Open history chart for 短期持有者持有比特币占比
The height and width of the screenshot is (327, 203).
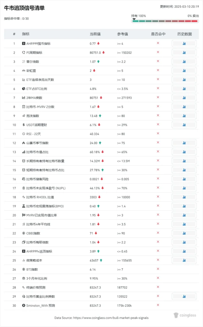tap(184, 170)
